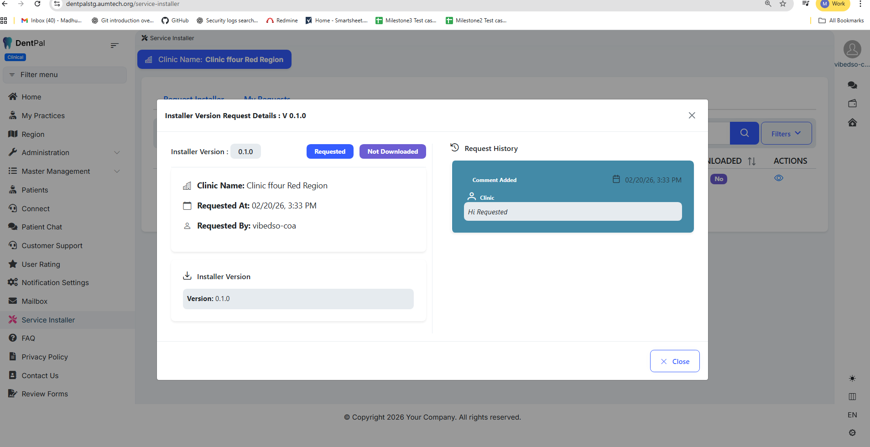Click the Not Downloaded status badge
This screenshot has width=870, height=447.
coord(392,152)
